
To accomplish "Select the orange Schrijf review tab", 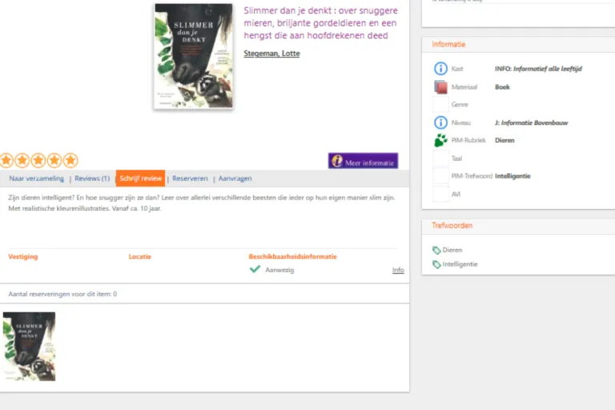I will point(140,178).
